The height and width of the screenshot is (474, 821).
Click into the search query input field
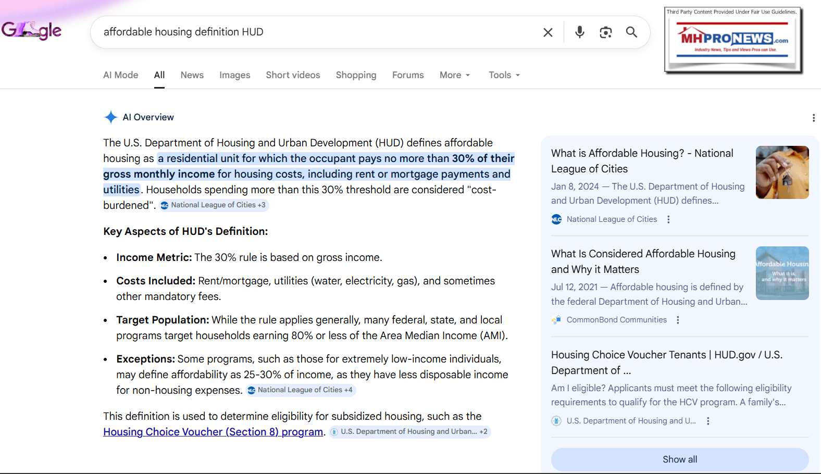(313, 32)
